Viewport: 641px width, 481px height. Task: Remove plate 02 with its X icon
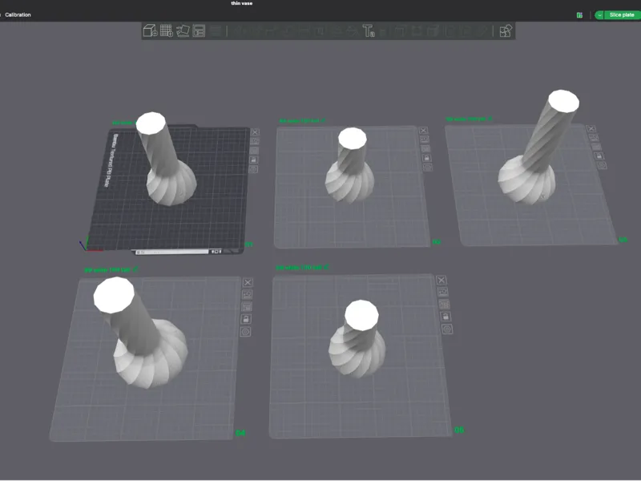[x=424, y=131]
